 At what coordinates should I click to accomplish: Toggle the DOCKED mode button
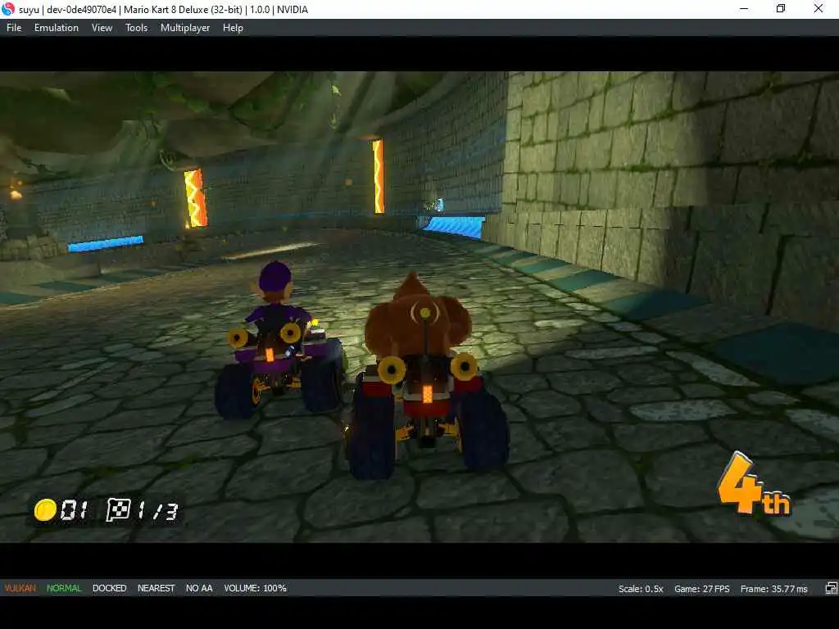[x=109, y=588]
